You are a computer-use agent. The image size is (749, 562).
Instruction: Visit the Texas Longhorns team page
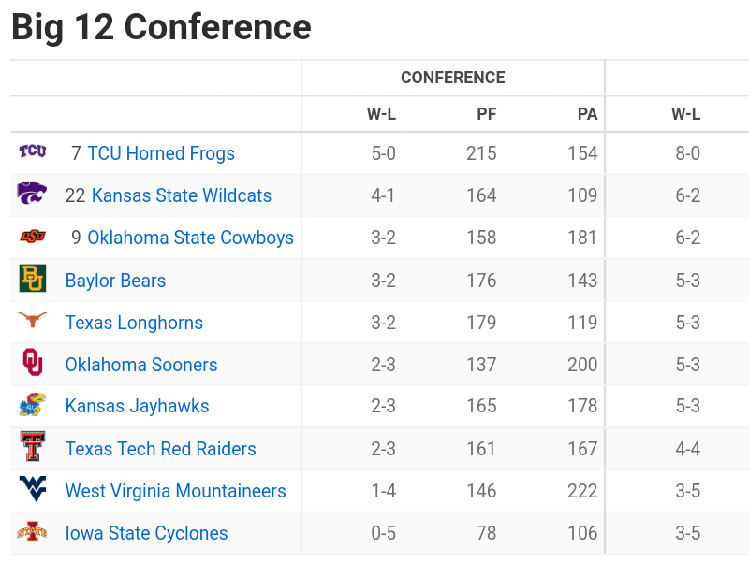(134, 323)
